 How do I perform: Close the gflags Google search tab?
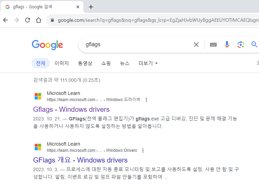pyautogui.click(x=78, y=7)
